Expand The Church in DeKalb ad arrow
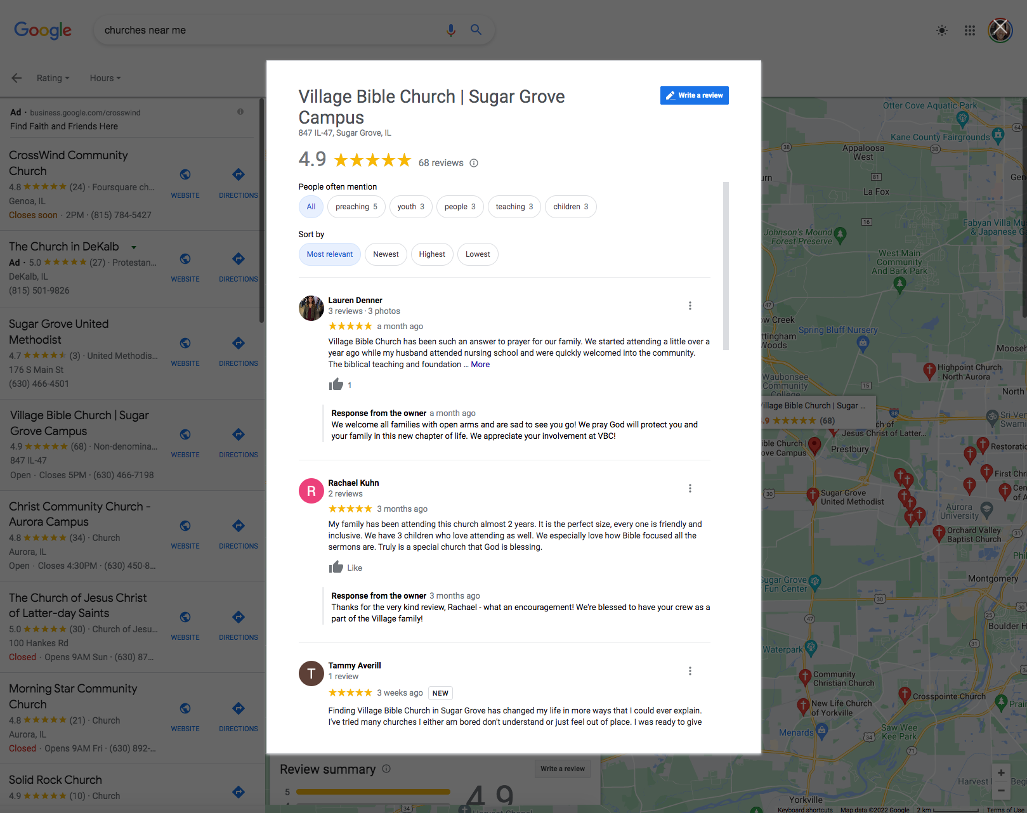Image resolution: width=1027 pixels, height=813 pixels. (x=134, y=247)
